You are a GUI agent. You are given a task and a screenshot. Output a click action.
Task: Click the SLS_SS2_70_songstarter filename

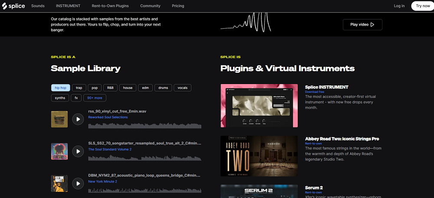click(145, 143)
